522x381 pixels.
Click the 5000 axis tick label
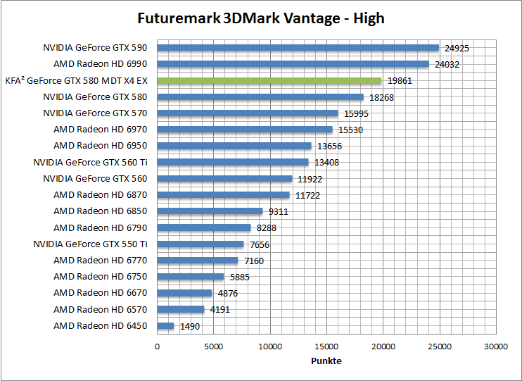[213, 346]
